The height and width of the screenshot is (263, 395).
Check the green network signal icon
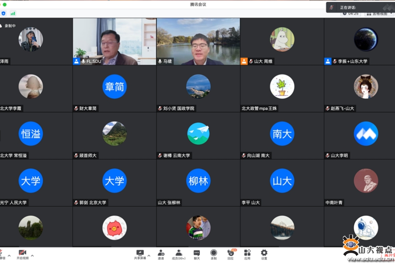point(13,13)
